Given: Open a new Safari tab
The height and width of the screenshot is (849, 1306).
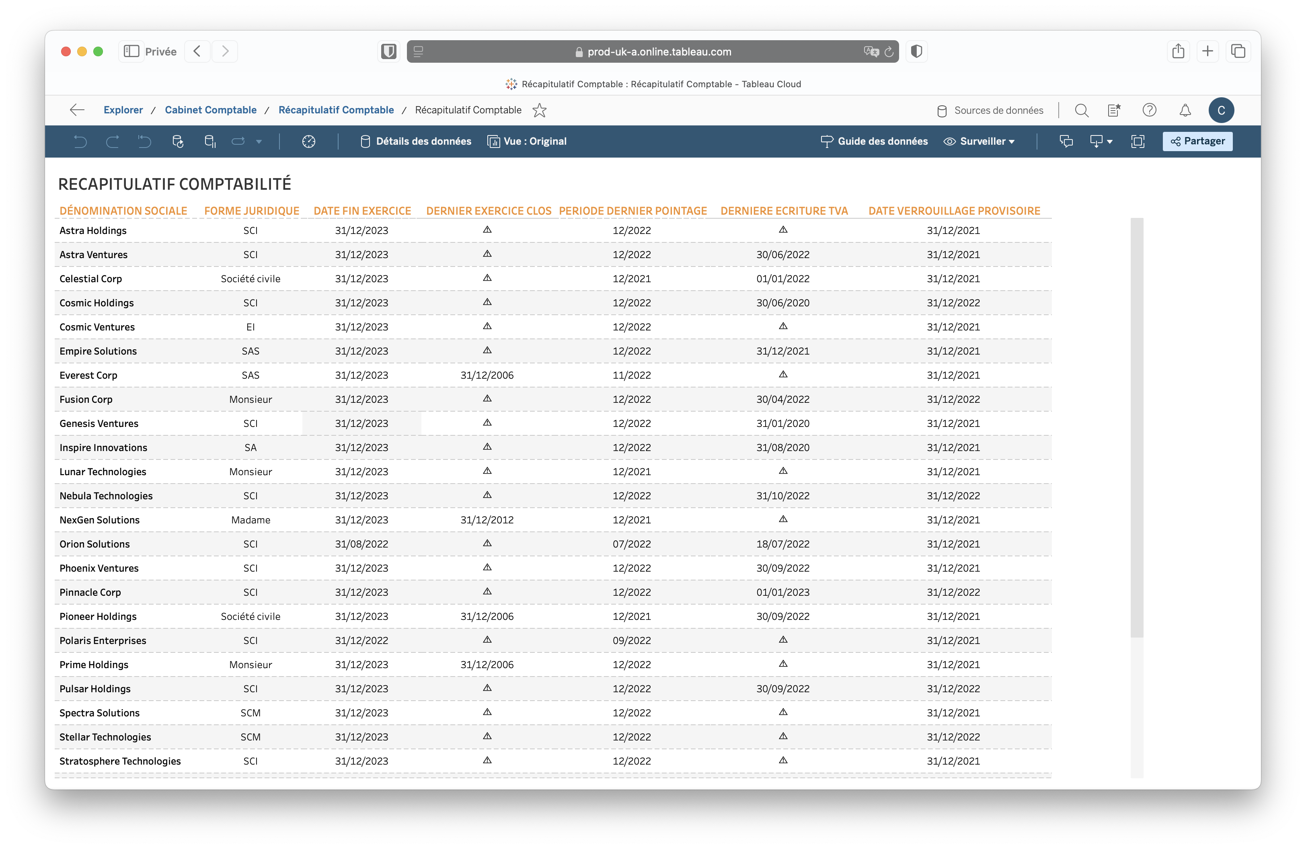Looking at the screenshot, I should 1207,51.
